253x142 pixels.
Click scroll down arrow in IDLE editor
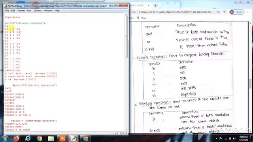(126, 130)
